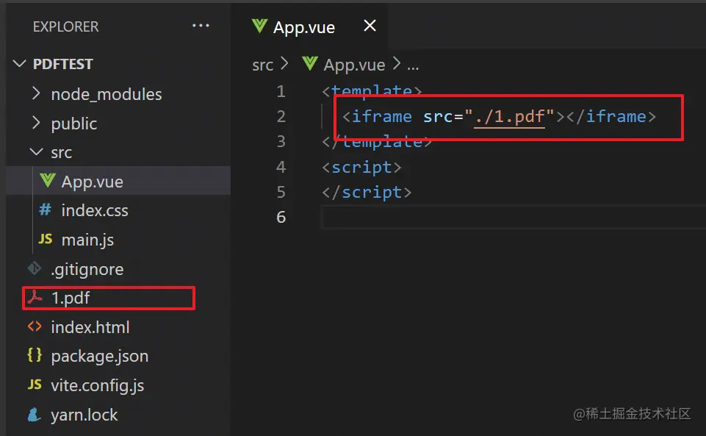Click the git icon beside .gitignore
This screenshot has width=706, height=436.
tap(35, 268)
